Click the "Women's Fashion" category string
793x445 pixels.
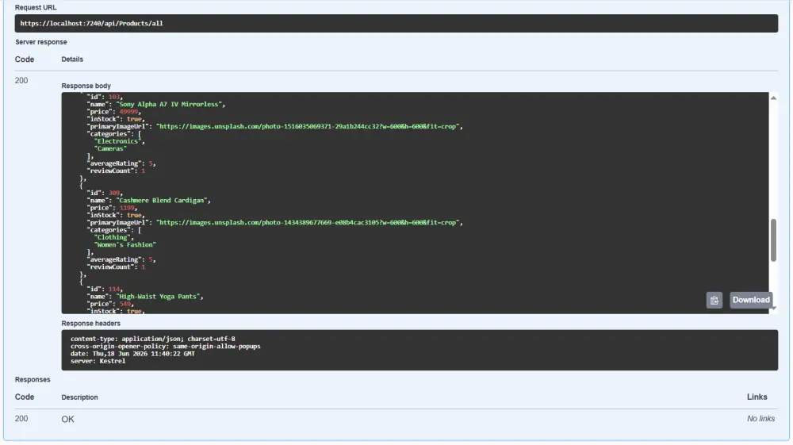pyautogui.click(x=125, y=245)
